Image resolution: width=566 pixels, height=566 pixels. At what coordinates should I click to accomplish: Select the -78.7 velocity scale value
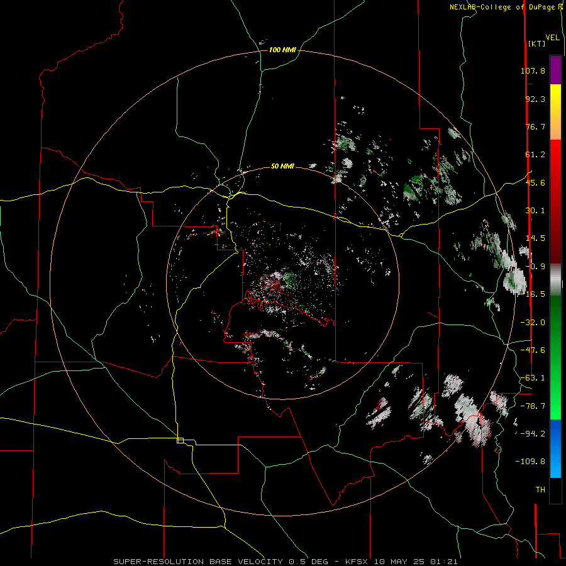click(533, 406)
